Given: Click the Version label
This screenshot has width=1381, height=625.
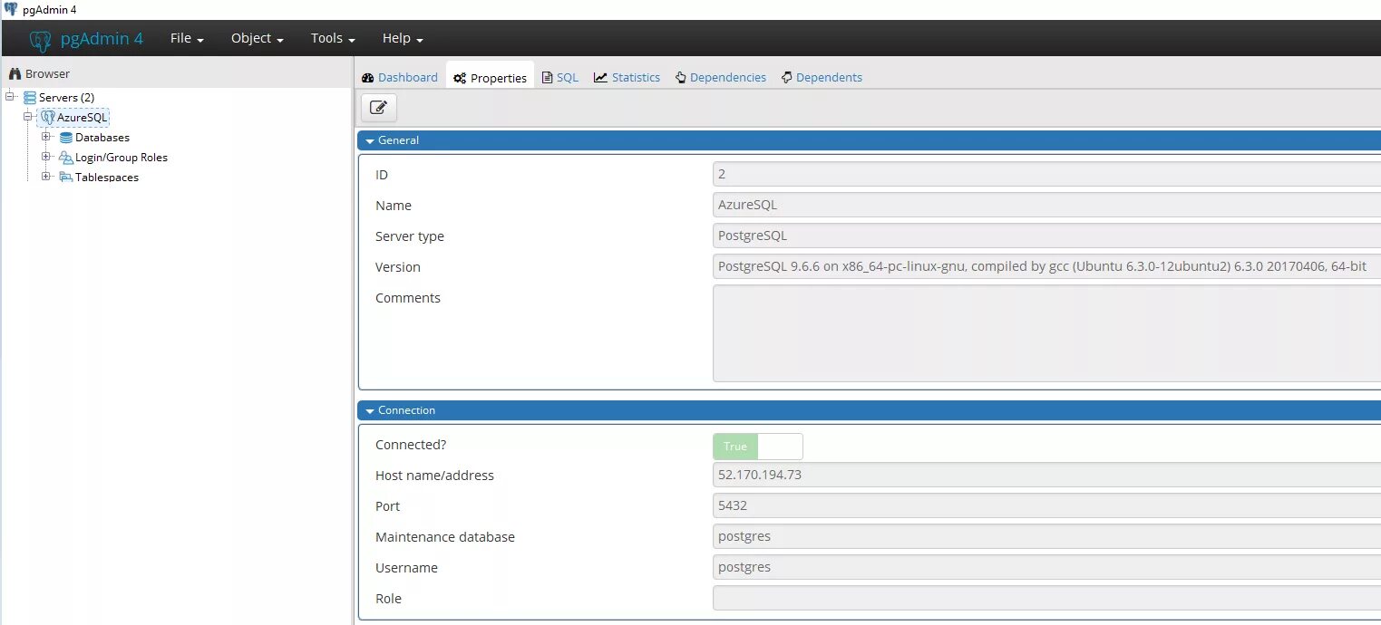Looking at the screenshot, I should click(x=398, y=267).
